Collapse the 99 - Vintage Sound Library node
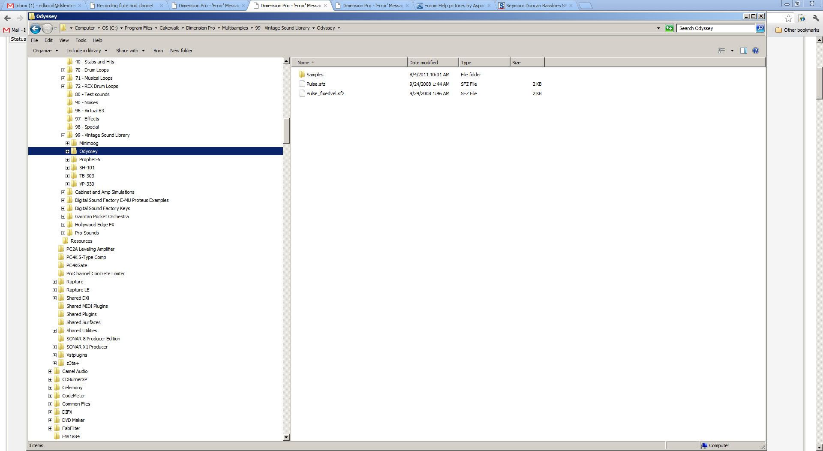Screen dimensions: 823x451 [63, 135]
